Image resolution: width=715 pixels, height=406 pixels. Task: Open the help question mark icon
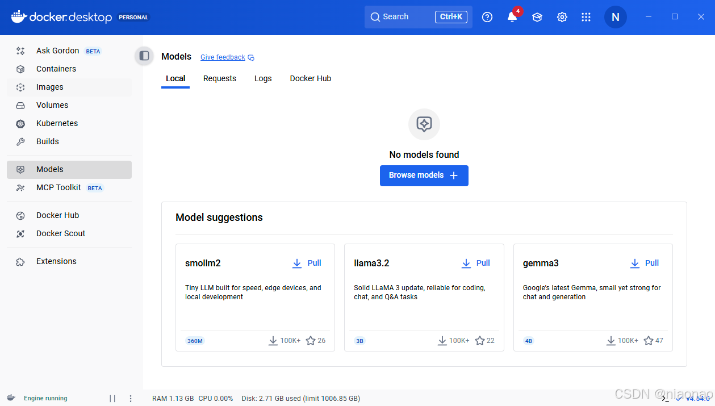(x=487, y=17)
